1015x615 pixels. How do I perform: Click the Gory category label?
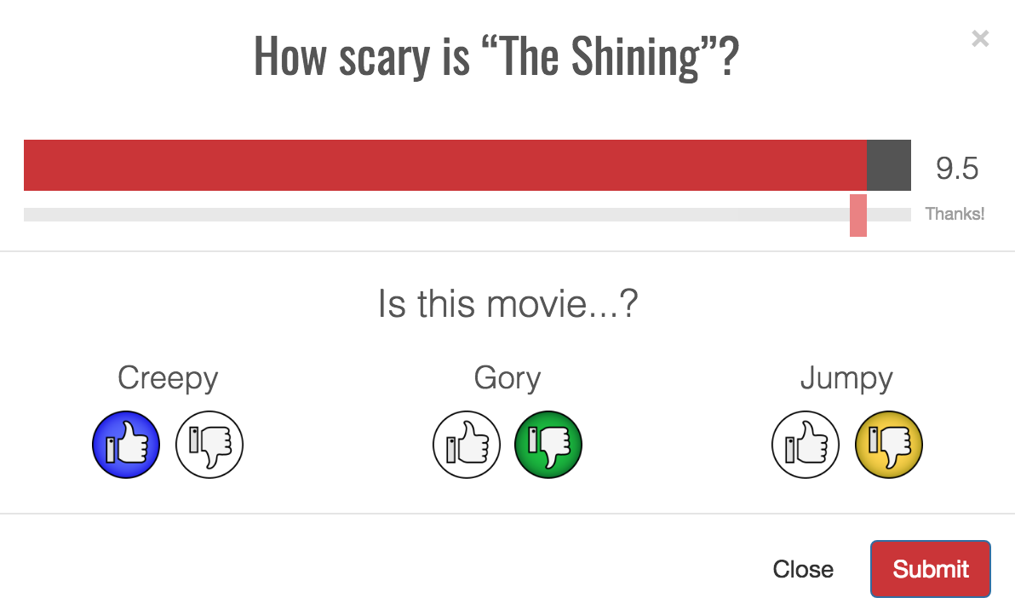pyautogui.click(x=507, y=378)
